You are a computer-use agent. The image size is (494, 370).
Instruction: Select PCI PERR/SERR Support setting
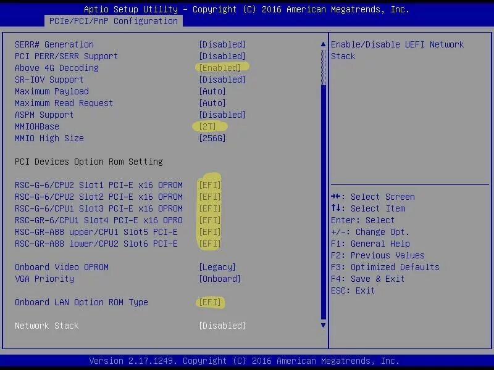[67, 56]
